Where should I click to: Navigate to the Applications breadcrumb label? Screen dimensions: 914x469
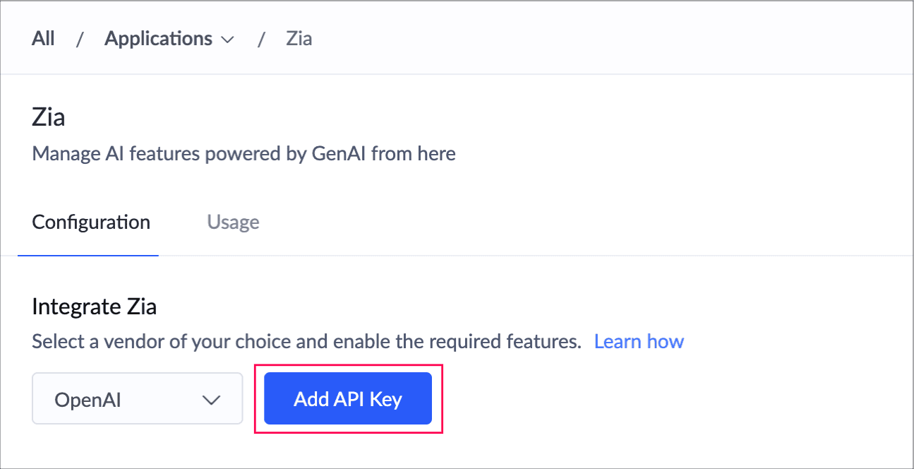158,39
